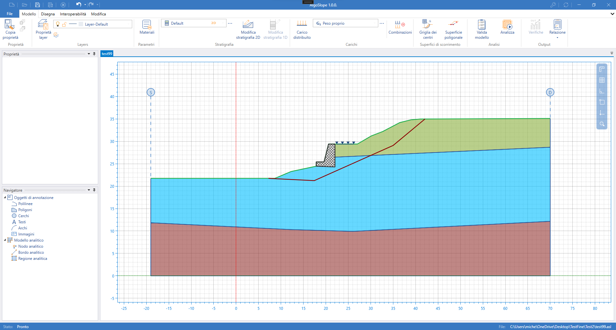Open the Combinazioni editor
The height and width of the screenshot is (330, 616).
400,27
